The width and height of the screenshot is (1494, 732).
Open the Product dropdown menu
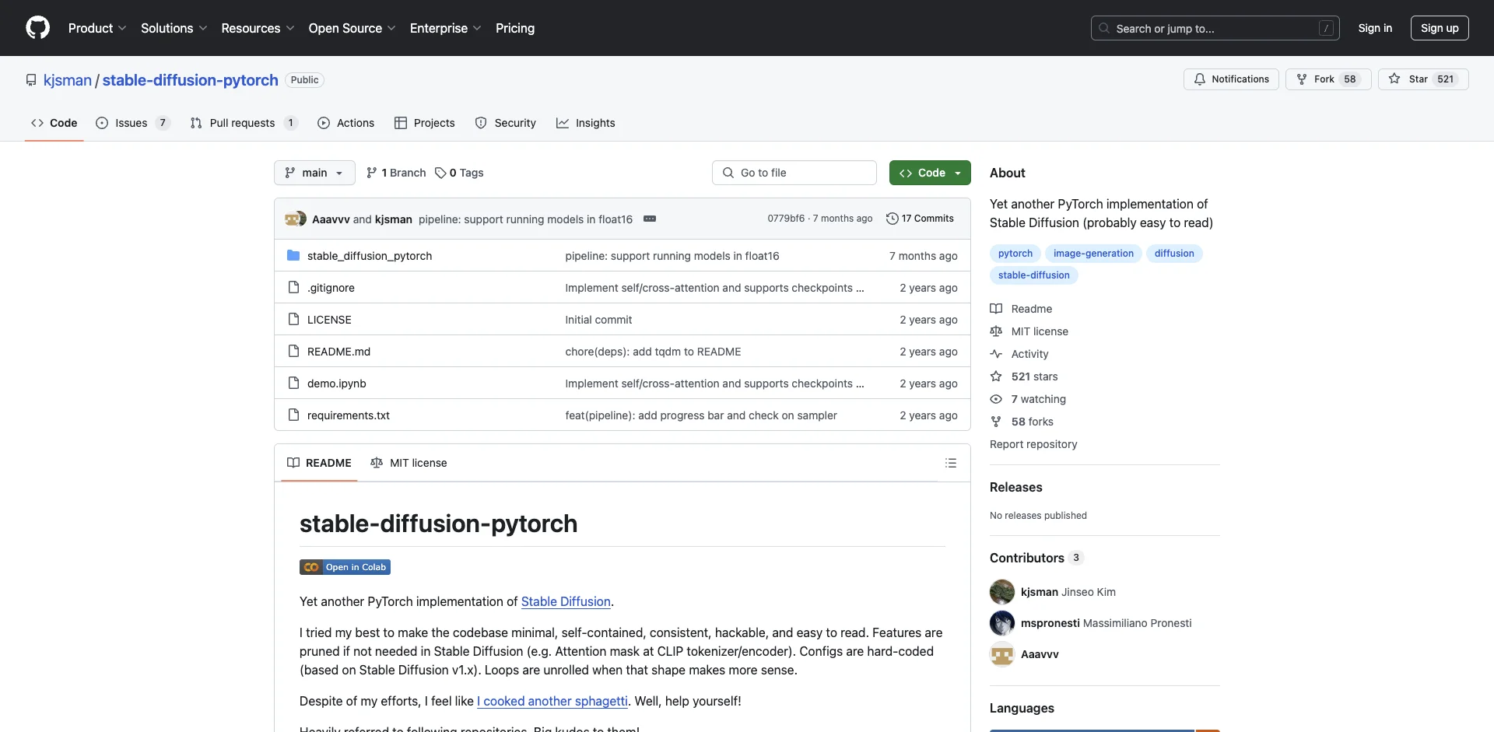click(97, 28)
